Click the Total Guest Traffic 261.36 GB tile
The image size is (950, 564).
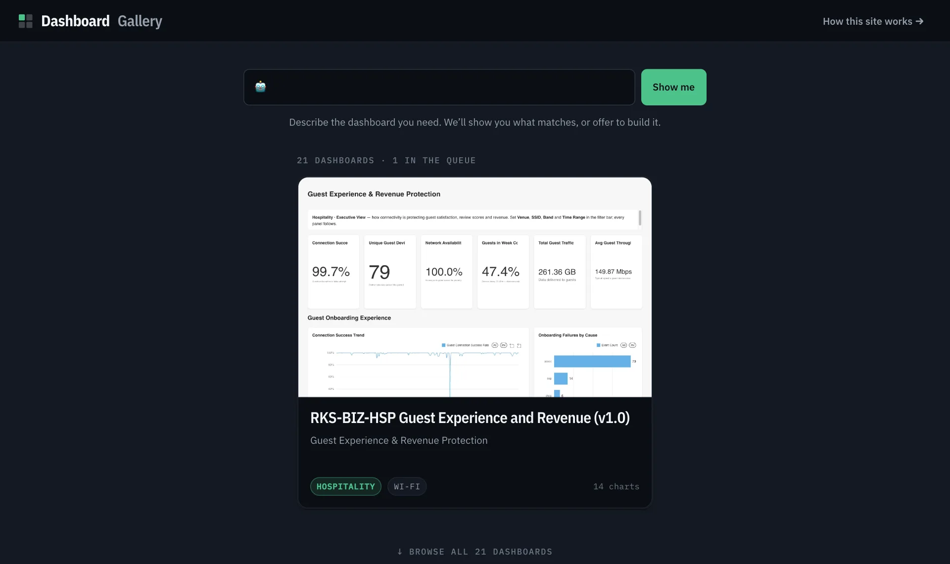pyautogui.click(x=560, y=272)
